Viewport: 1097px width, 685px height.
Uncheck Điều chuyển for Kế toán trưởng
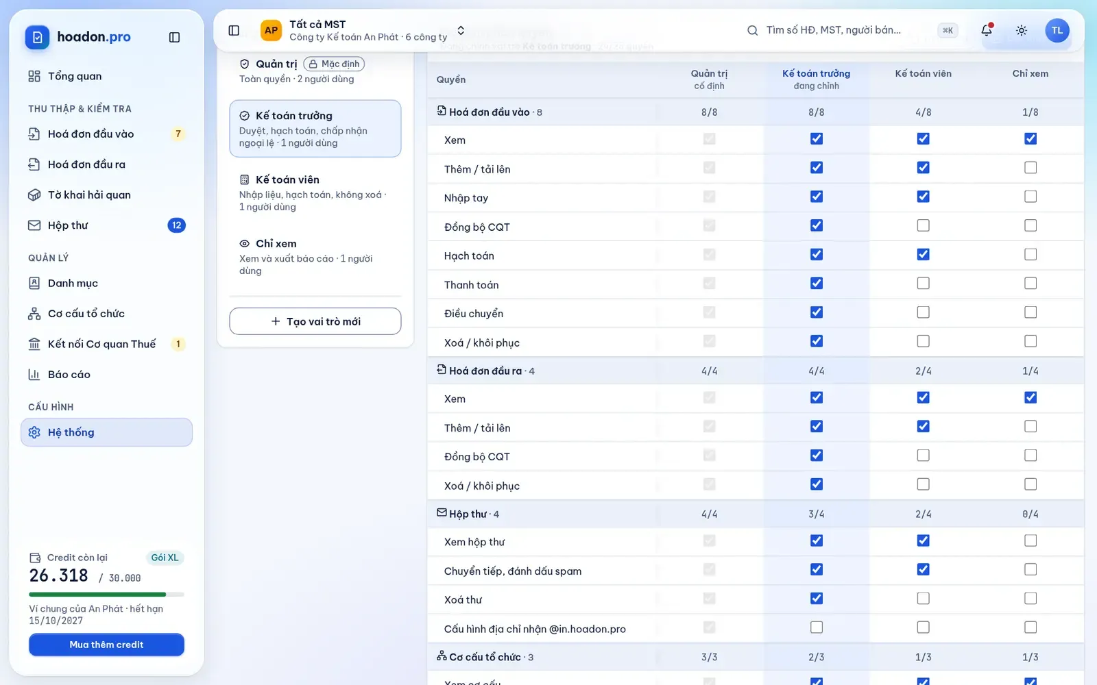coord(817,312)
